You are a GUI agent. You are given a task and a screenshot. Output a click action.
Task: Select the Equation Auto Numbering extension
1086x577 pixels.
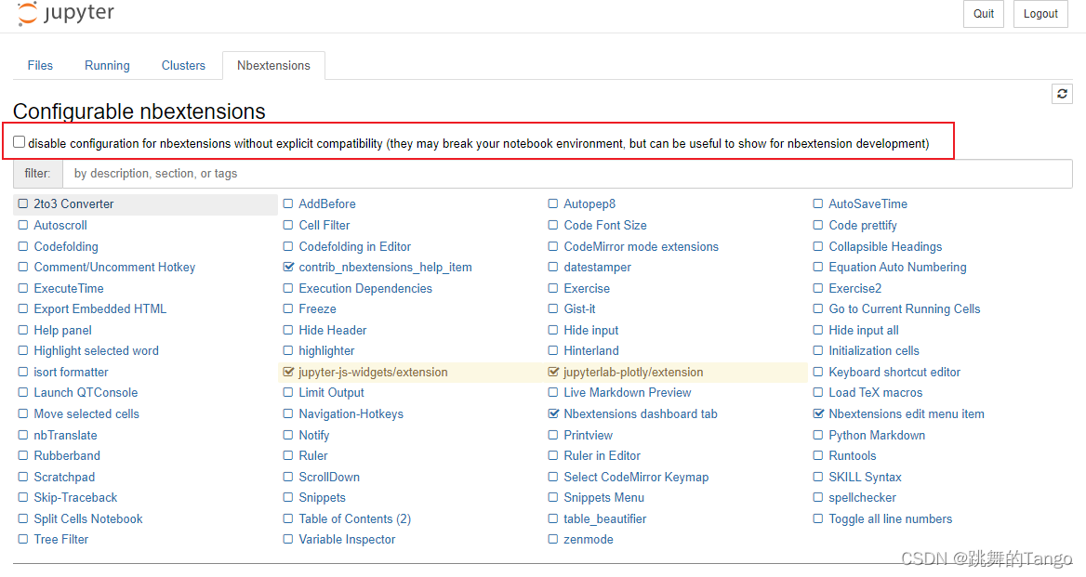(x=897, y=267)
